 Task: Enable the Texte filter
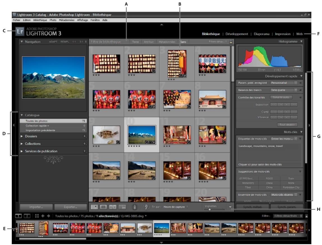(x=135, y=42)
